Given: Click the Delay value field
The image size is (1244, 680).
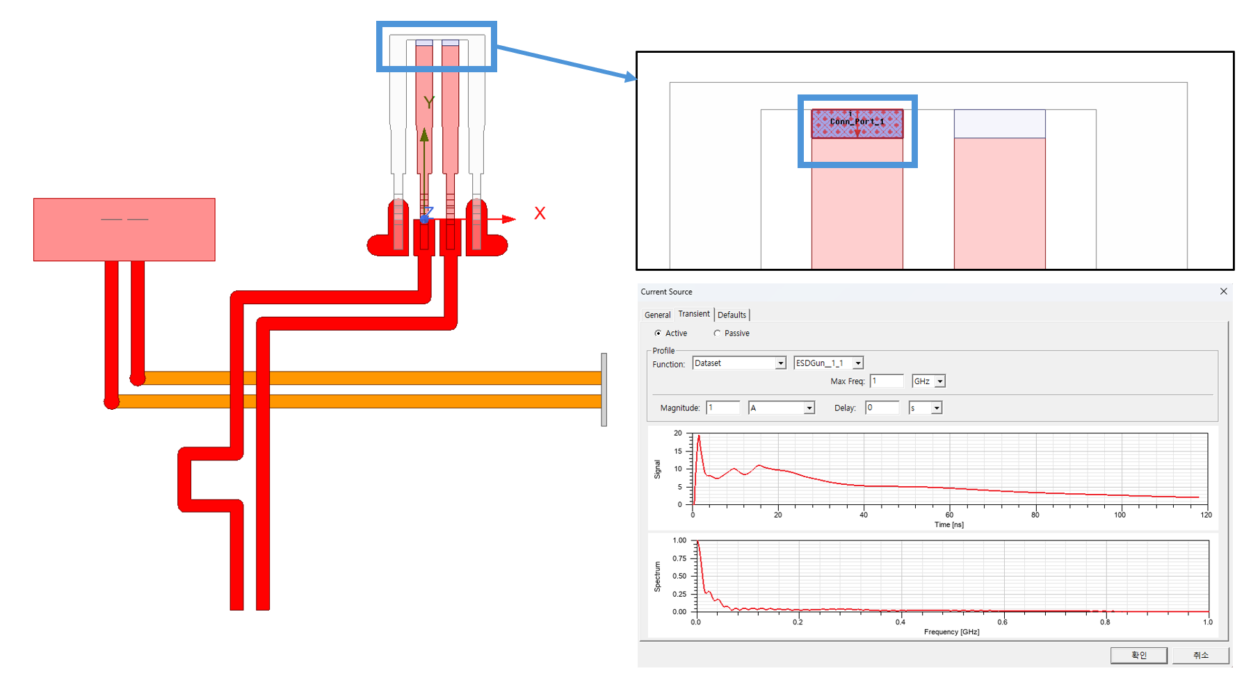Looking at the screenshot, I should click(x=882, y=408).
